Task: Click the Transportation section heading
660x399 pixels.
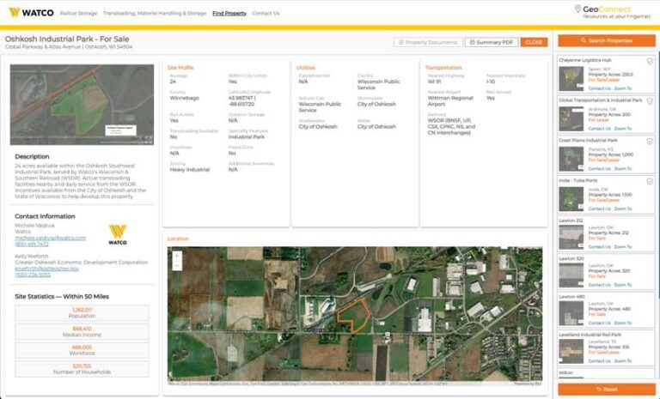Action: tap(443, 67)
